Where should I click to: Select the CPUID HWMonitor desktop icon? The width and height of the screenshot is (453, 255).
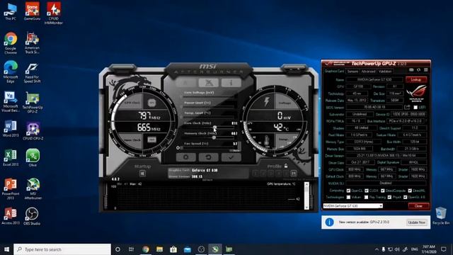(x=54, y=13)
